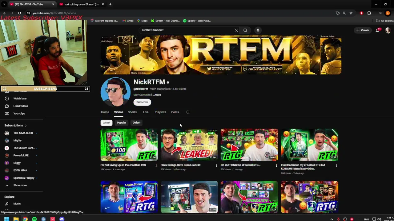Open the YouTube notifications bell
This screenshot has width=394, height=221.
[x=377, y=30]
